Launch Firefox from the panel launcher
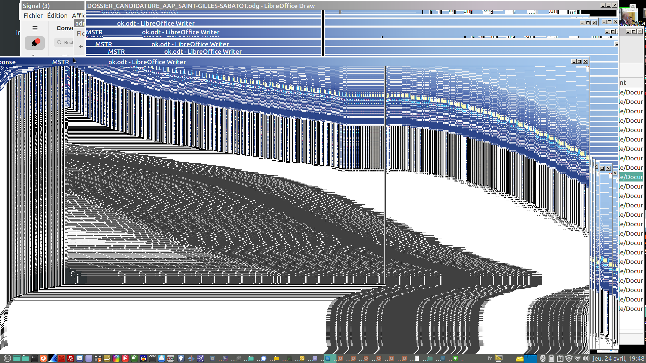The width and height of the screenshot is (646, 363). tap(43, 358)
